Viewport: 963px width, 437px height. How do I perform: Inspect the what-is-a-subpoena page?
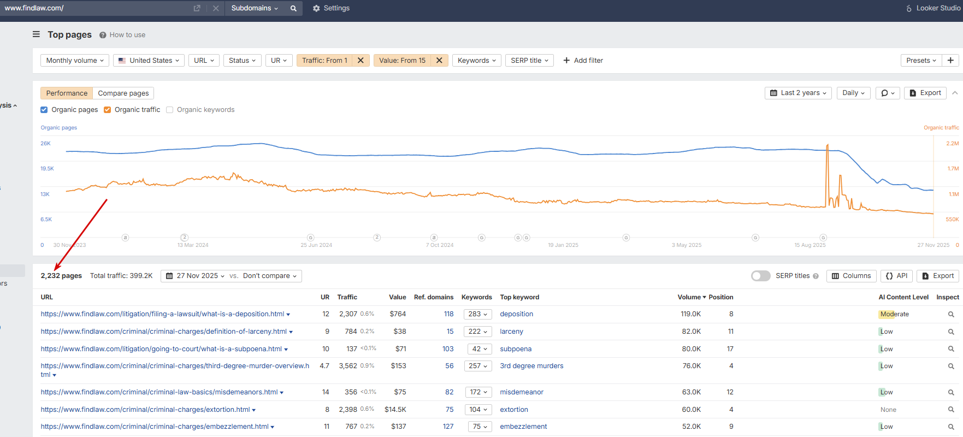tap(951, 349)
